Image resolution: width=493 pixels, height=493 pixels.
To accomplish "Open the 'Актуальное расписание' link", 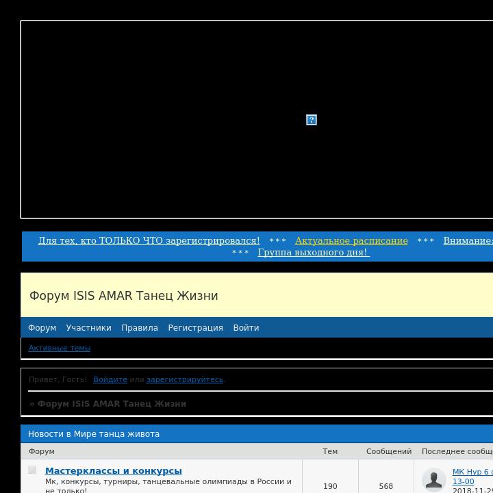I will (351, 240).
